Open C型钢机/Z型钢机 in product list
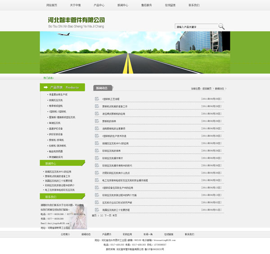 pos(58,111)
